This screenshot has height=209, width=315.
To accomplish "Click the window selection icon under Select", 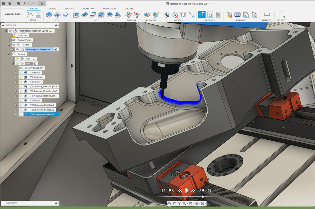I will coord(281,13).
